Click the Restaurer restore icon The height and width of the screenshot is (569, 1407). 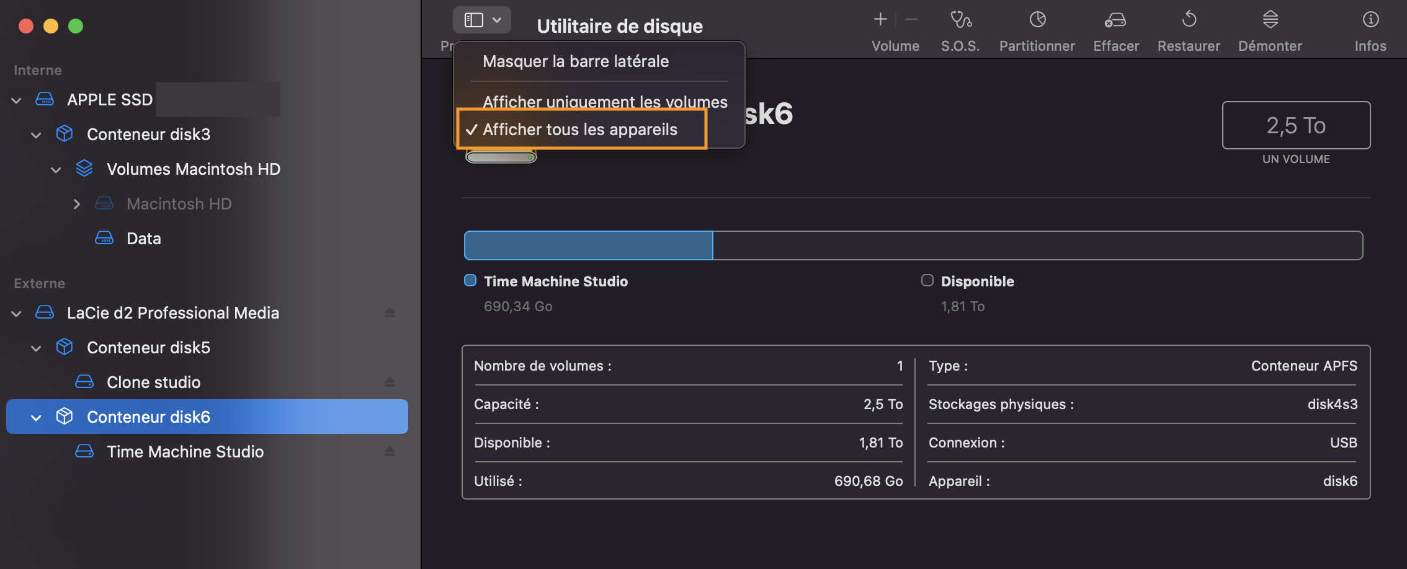[x=1189, y=20]
